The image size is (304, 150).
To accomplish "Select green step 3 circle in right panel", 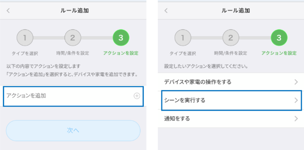I will [x=279, y=37].
